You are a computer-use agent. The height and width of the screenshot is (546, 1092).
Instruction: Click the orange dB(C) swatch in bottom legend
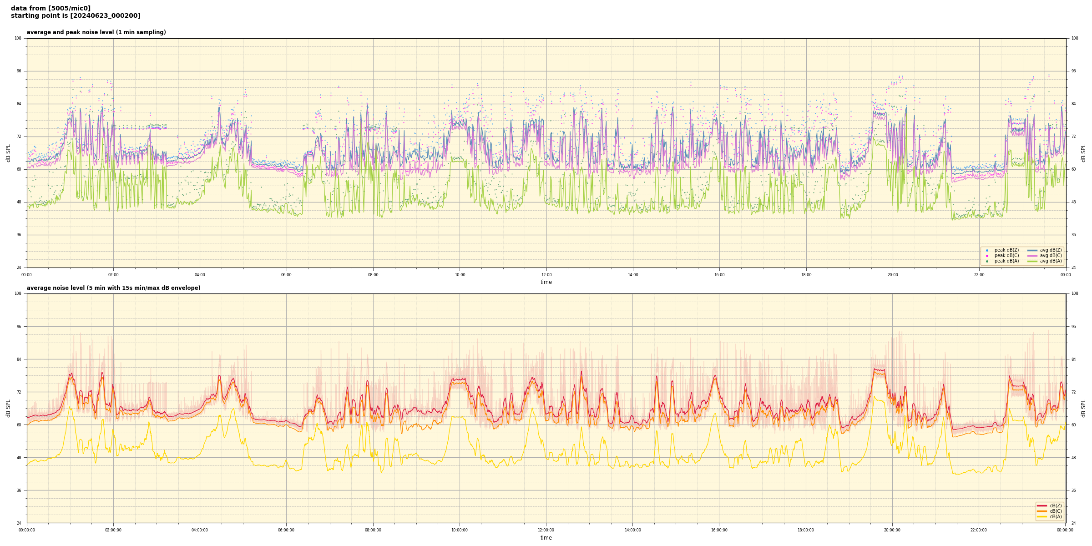coord(1041,511)
